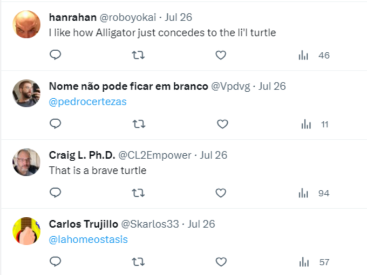367x275 pixels.
Task: Reply to Nome não pode ficar em branco's tweet
Action: pyautogui.click(x=56, y=124)
